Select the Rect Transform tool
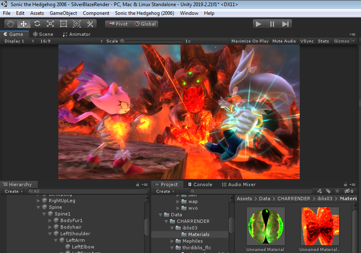Viewport: 361px width, 253px height. point(63,24)
